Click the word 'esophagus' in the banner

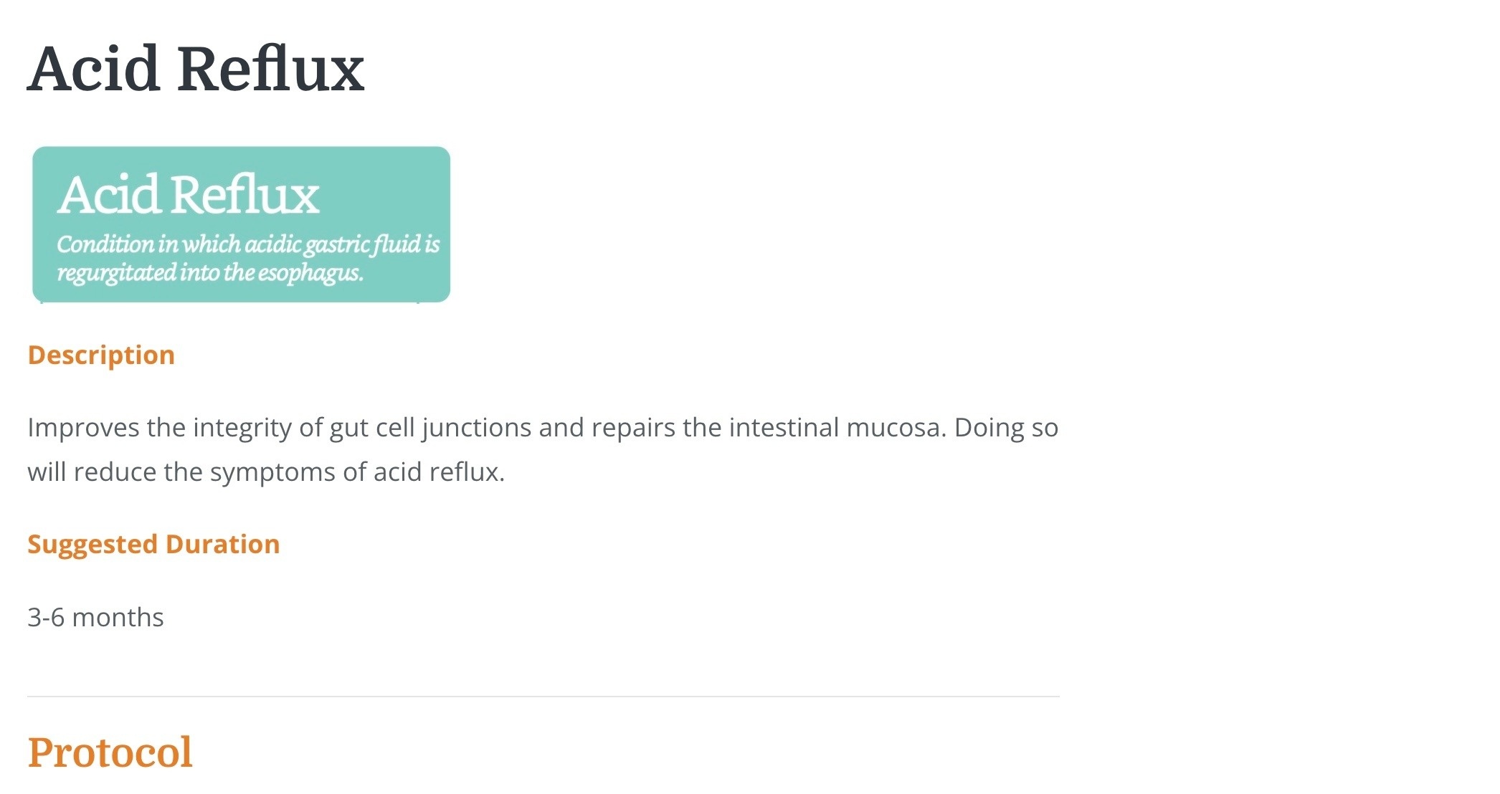coord(310,273)
